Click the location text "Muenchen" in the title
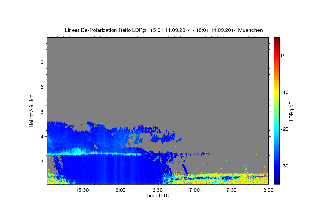Image resolution: width=332 pixels, height=221 pixels. (x=251, y=30)
